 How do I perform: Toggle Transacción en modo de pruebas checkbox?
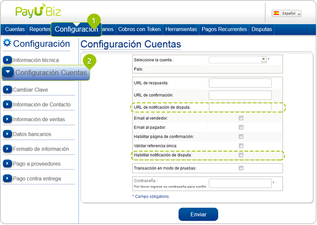click(x=241, y=168)
